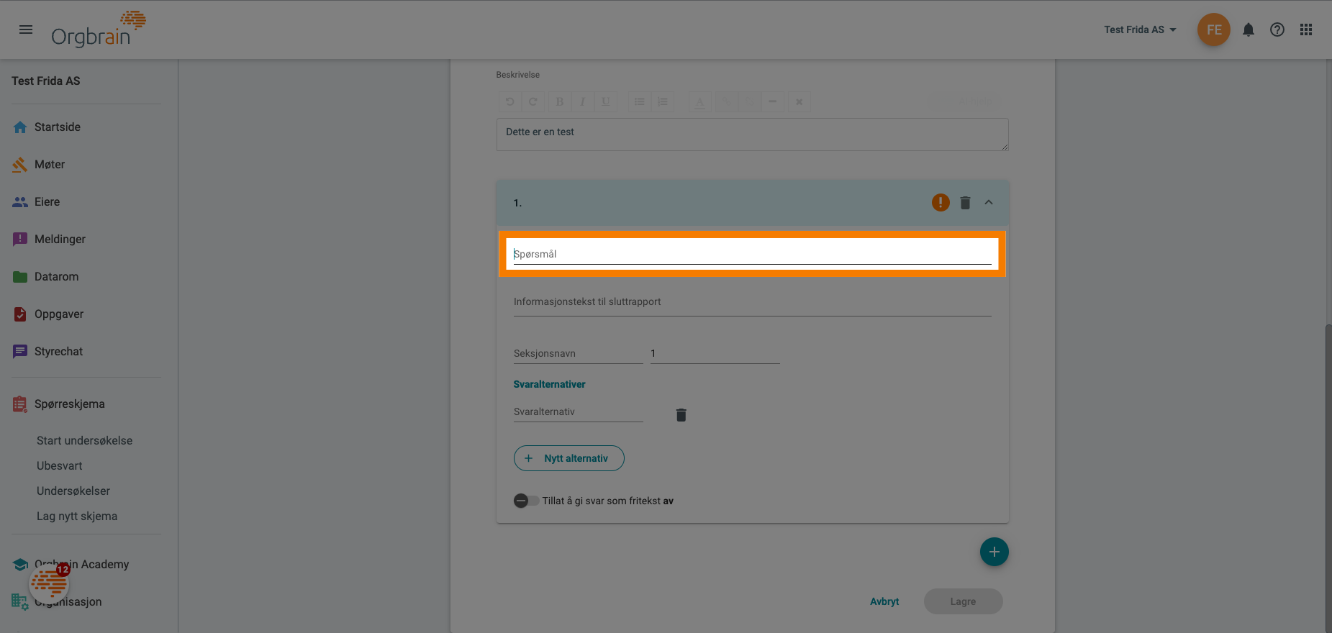Delete the Svaralternativ answer option
Image resolution: width=1332 pixels, height=633 pixels.
click(681, 415)
